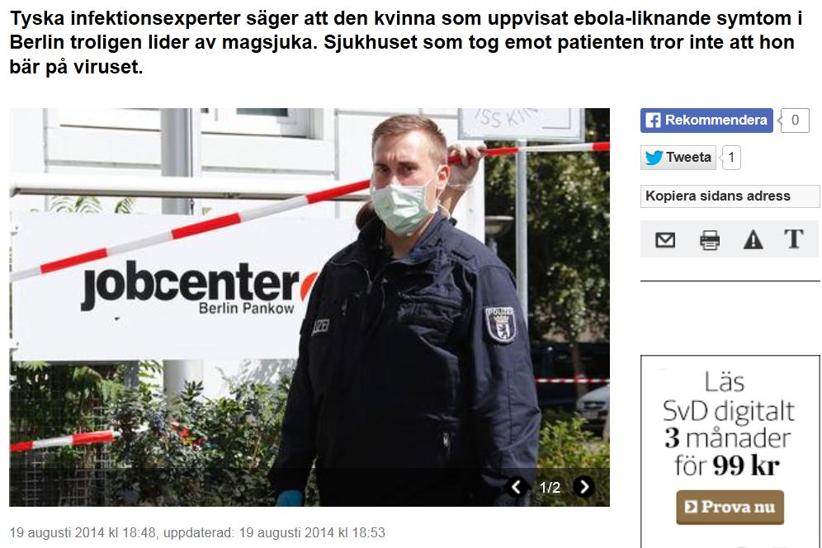Click the publication date line 19 augusti 2014
The height and width of the screenshot is (548, 822).
pyautogui.click(x=197, y=533)
